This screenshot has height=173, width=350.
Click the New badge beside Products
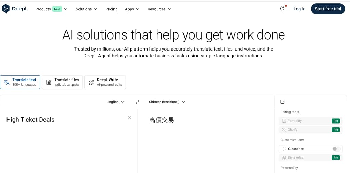click(57, 9)
